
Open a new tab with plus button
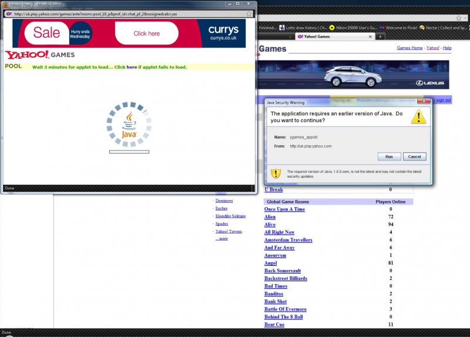coord(380,36)
